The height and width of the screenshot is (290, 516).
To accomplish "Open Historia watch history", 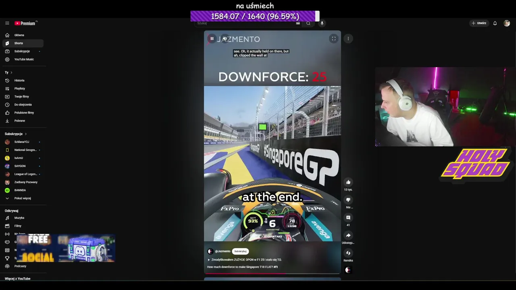I will coord(23,81).
